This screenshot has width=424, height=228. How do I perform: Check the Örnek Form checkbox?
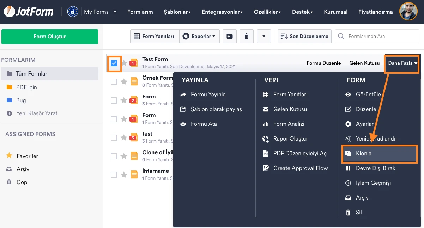coord(114,82)
